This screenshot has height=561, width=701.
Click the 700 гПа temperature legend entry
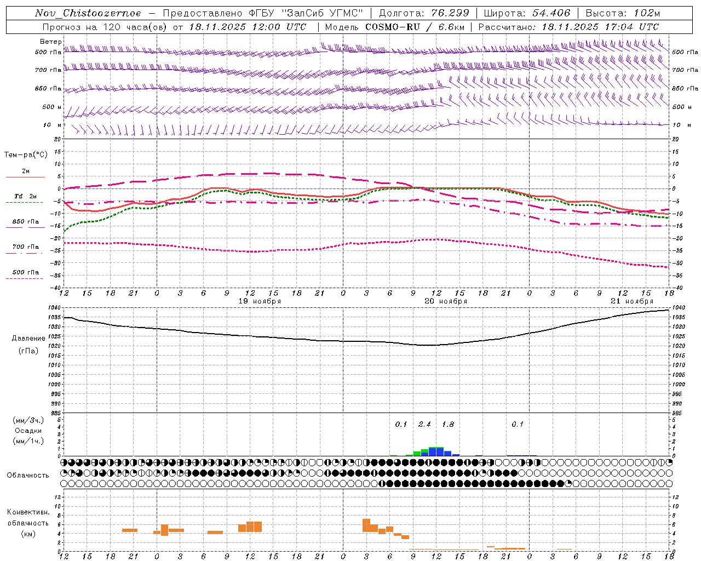pos(26,247)
